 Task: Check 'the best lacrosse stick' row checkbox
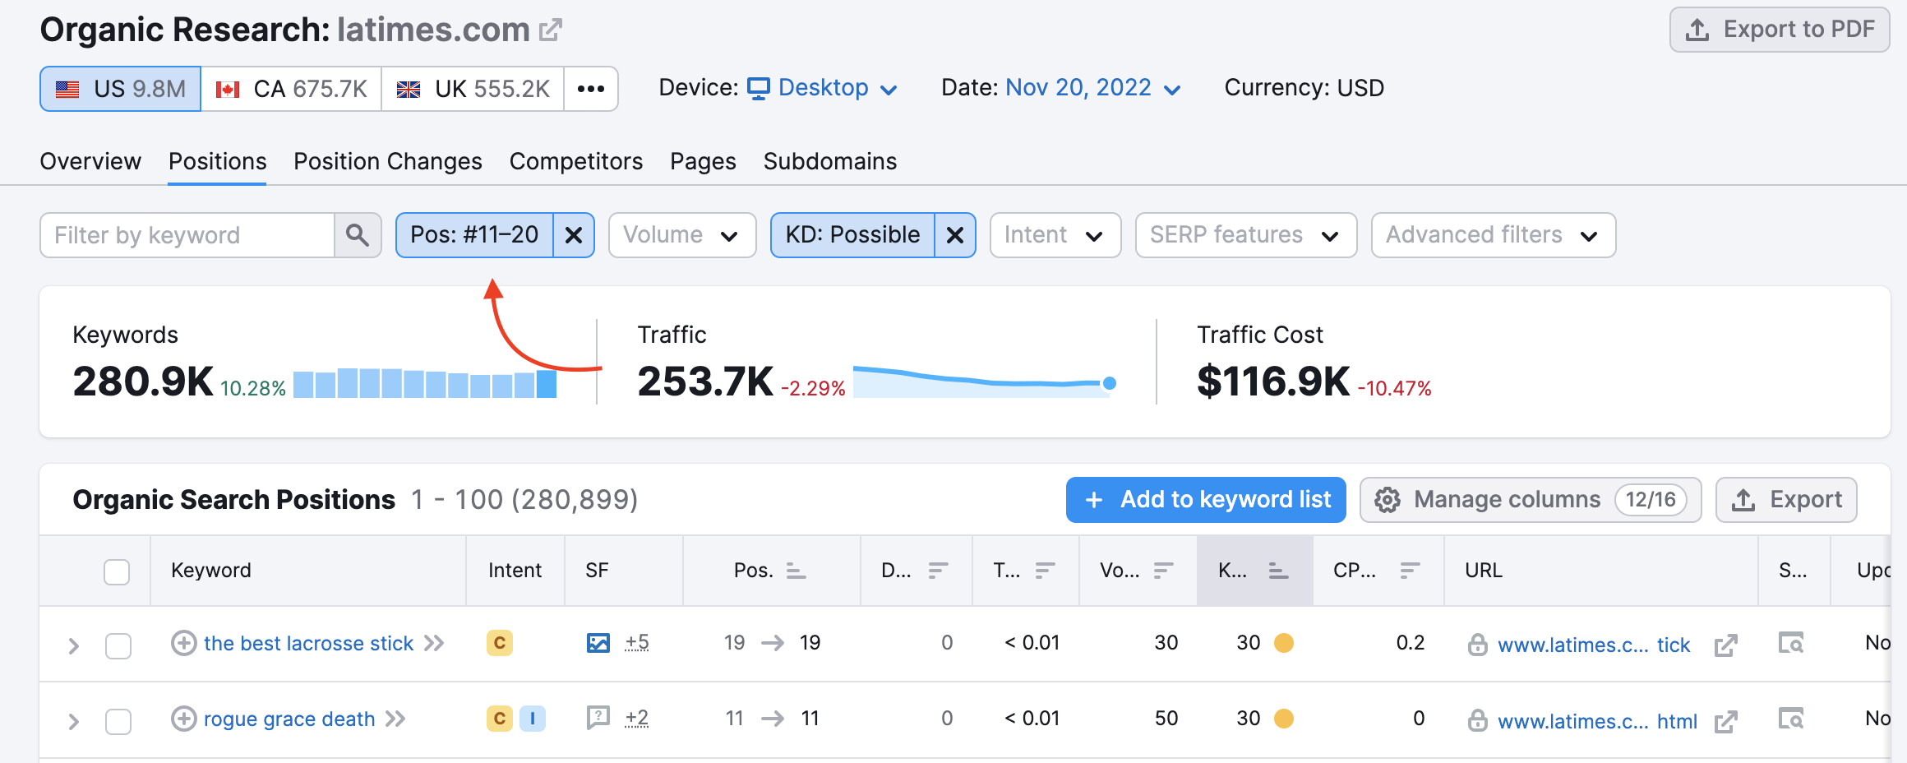click(118, 646)
